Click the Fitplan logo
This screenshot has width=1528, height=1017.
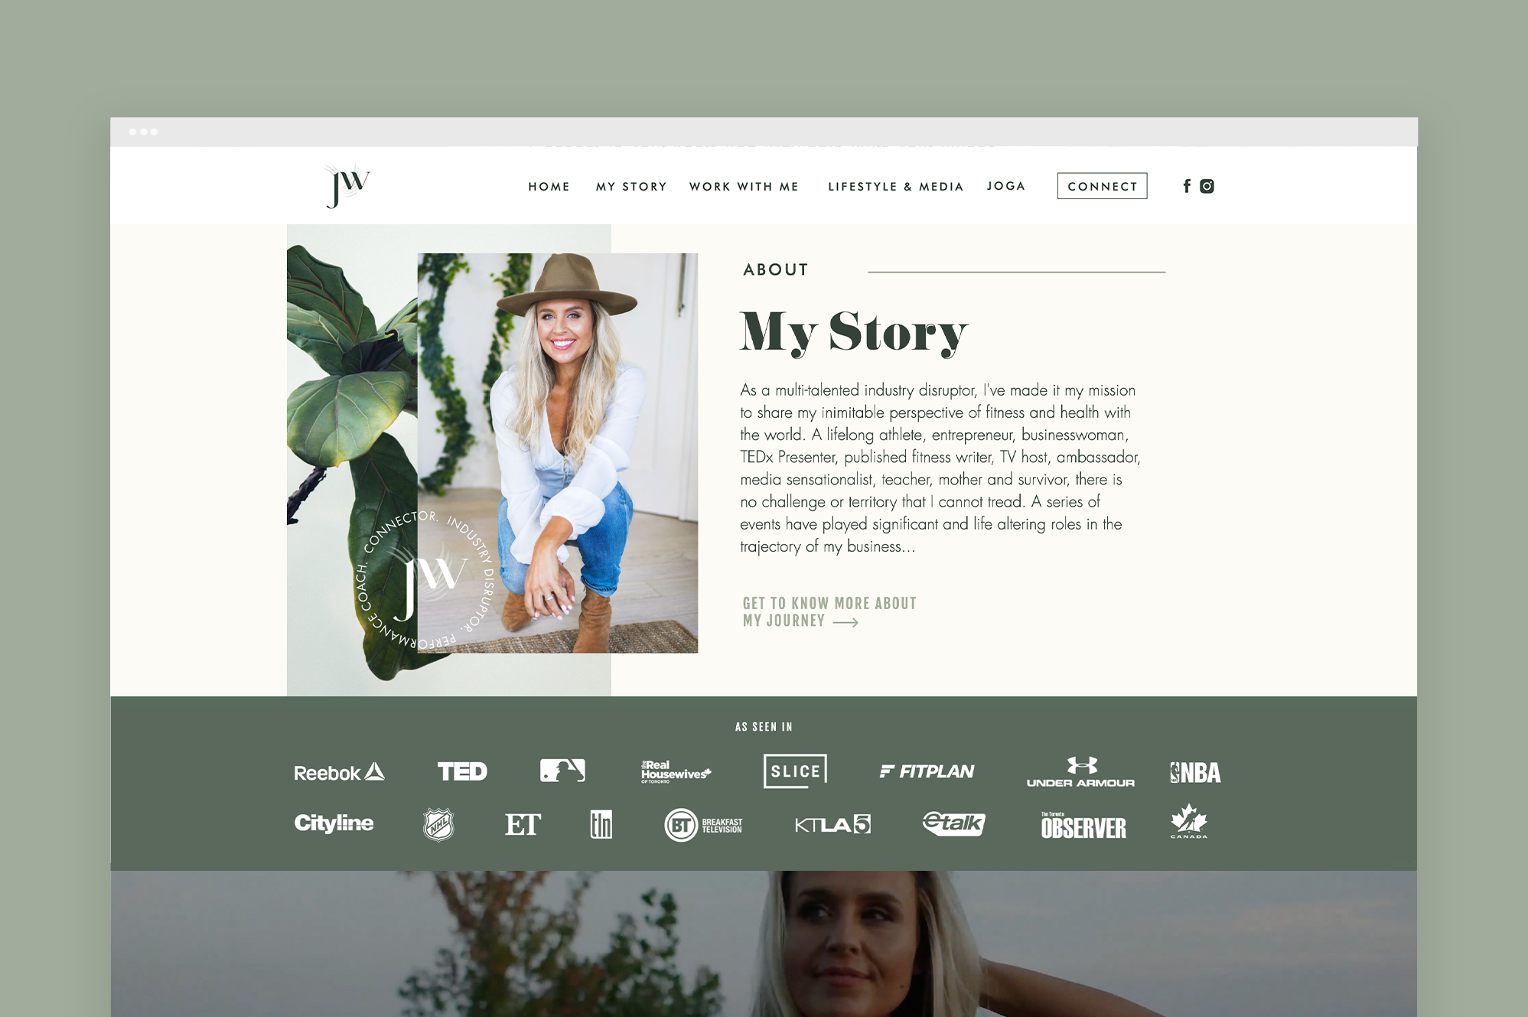pyautogui.click(x=927, y=771)
